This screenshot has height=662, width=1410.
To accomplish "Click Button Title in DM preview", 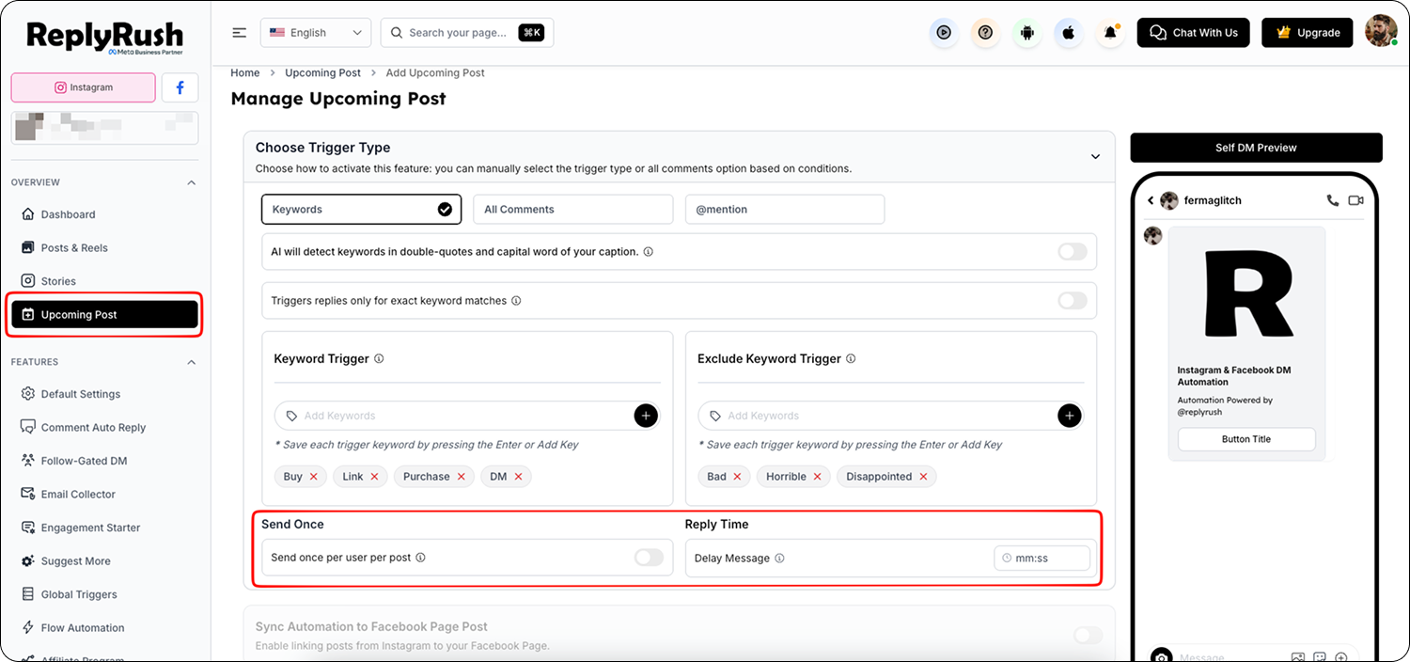I will pos(1246,439).
